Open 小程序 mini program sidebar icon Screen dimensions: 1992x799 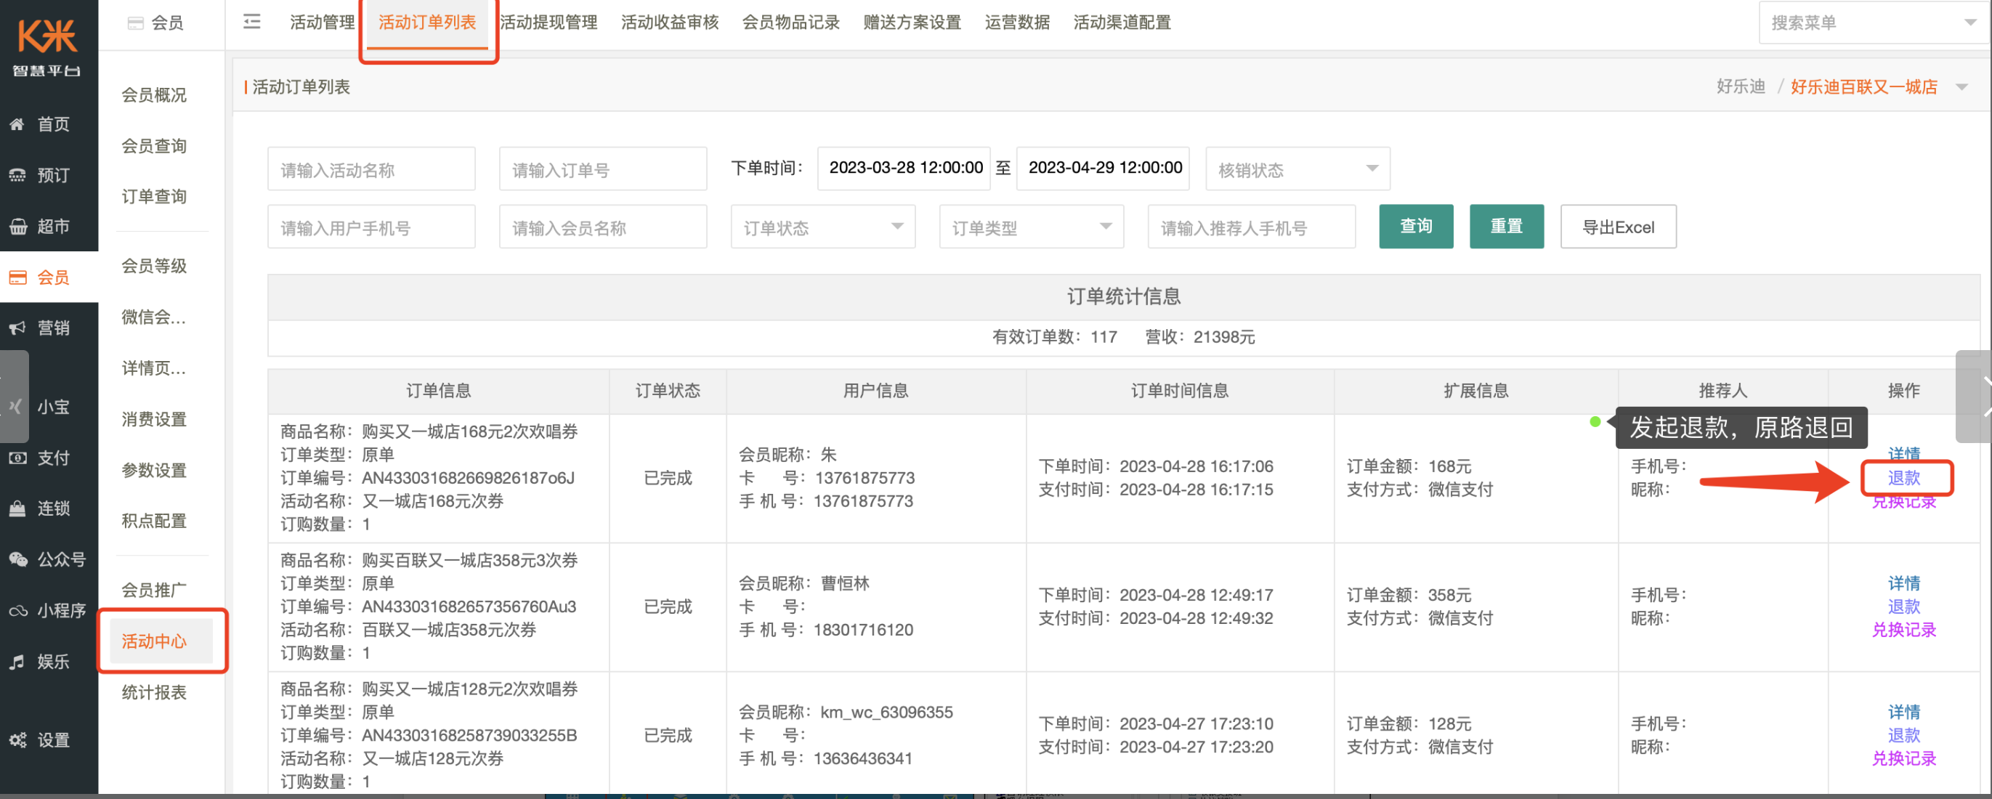tap(17, 610)
